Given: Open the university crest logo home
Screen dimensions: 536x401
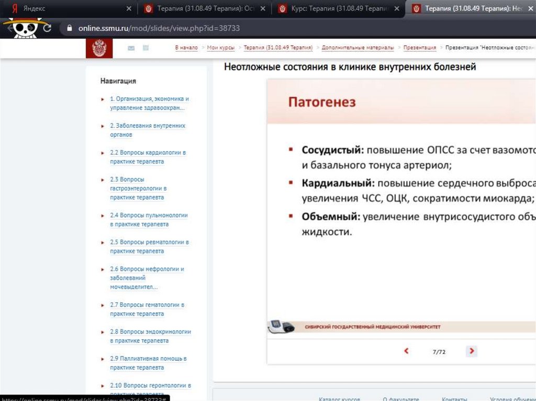Looking at the screenshot, I should [99, 48].
